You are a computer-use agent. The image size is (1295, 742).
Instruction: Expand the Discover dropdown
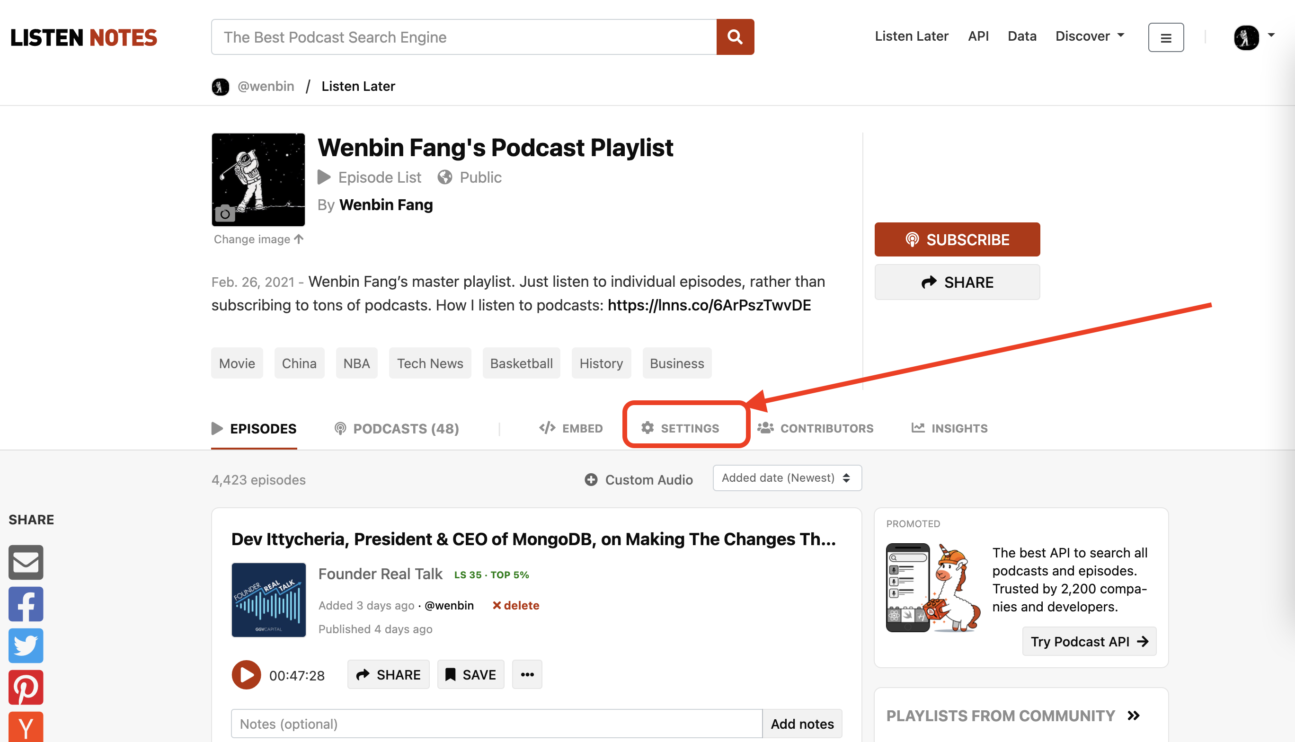pyautogui.click(x=1090, y=36)
